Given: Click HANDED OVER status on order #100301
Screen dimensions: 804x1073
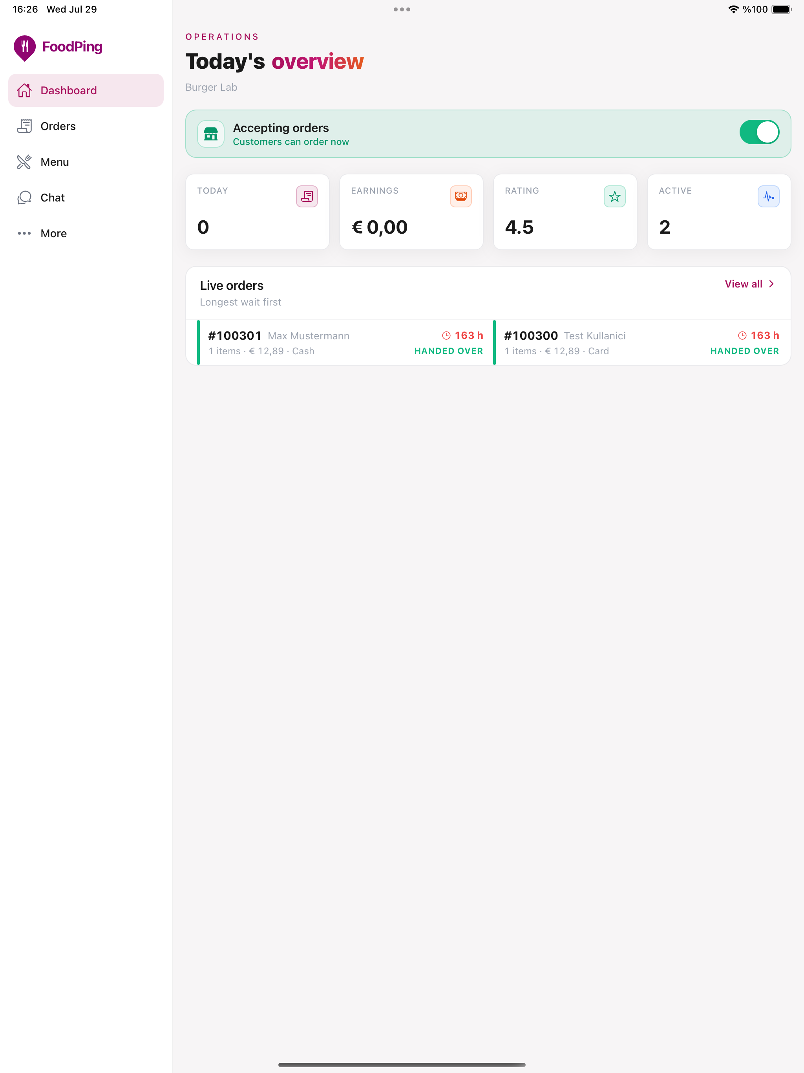Looking at the screenshot, I should [x=449, y=351].
